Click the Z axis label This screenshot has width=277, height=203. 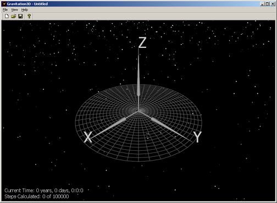[x=142, y=42]
